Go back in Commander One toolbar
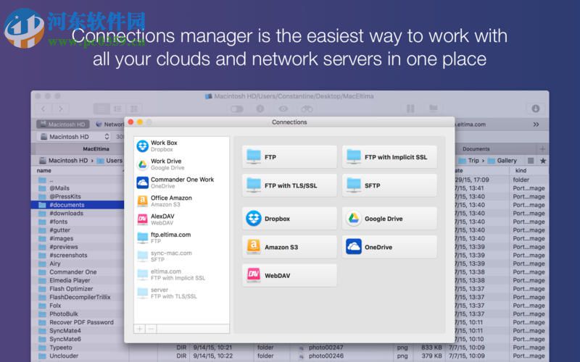 43,109
